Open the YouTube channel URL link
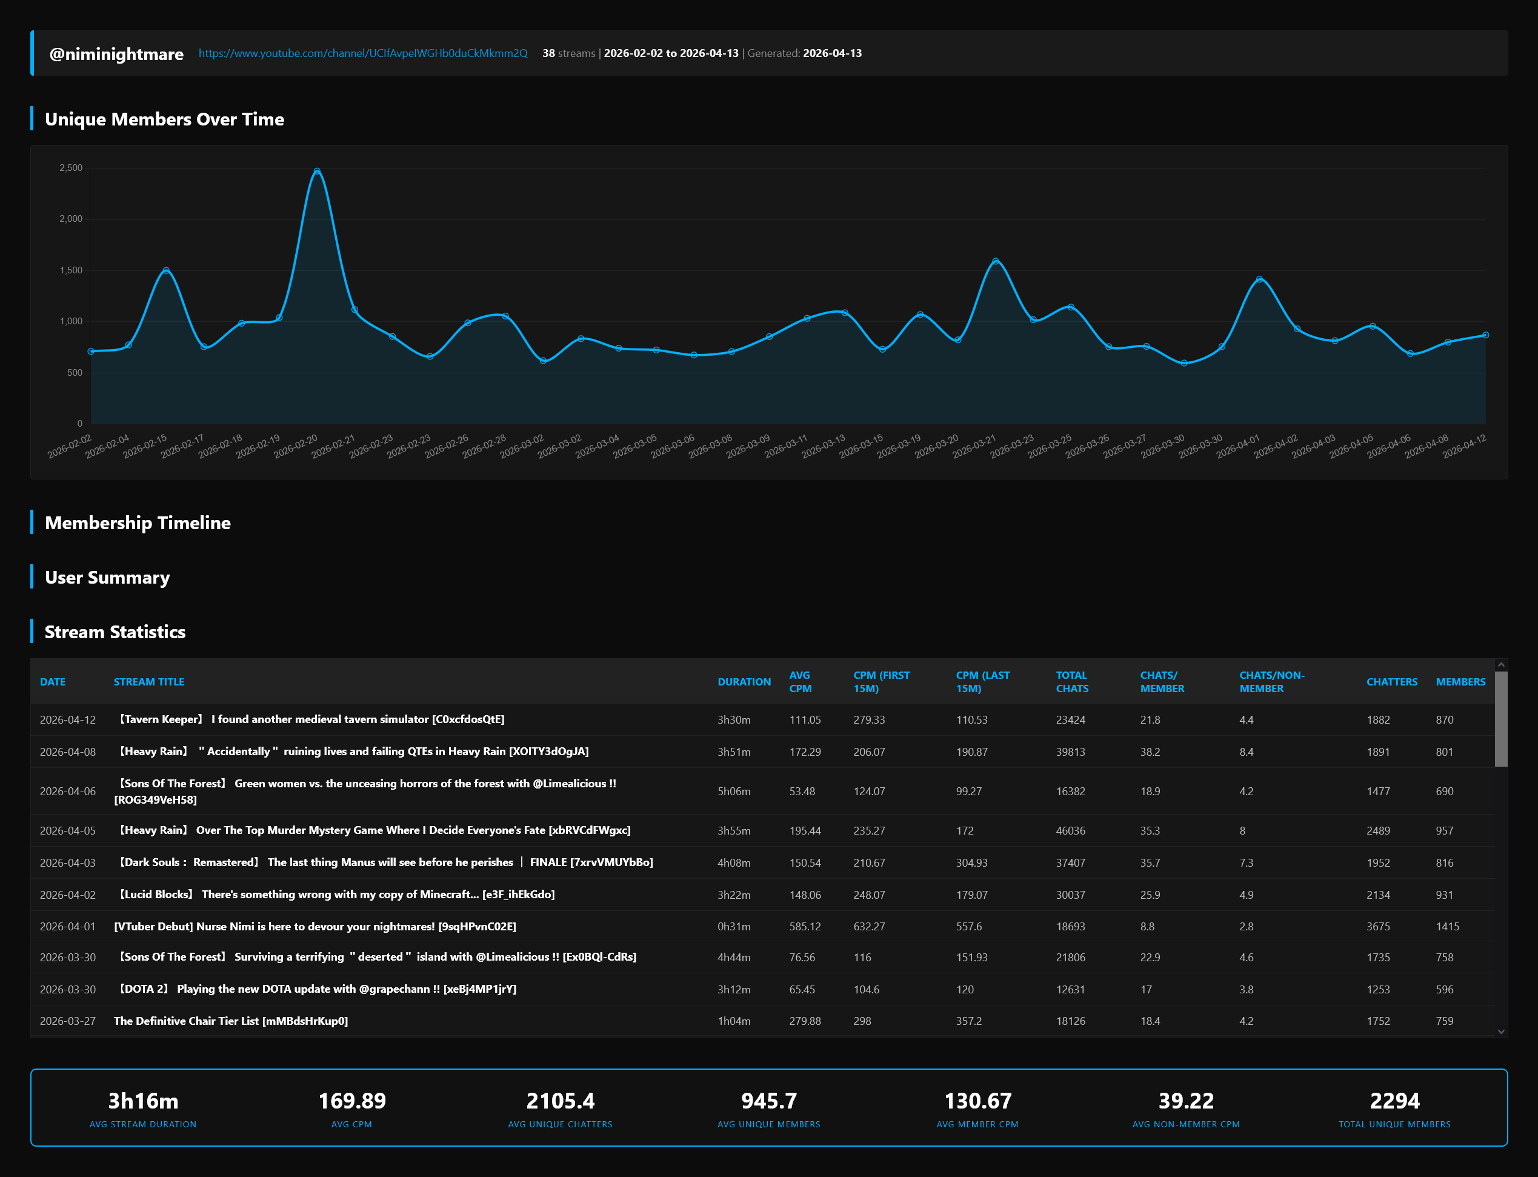The height and width of the screenshot is (1177, 1538). (x=363, y=53)
